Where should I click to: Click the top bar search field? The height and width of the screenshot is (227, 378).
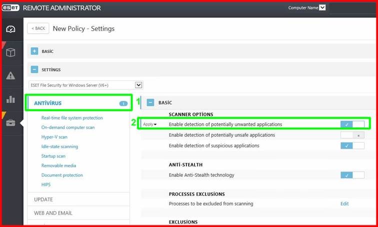[x=352, y=8]
